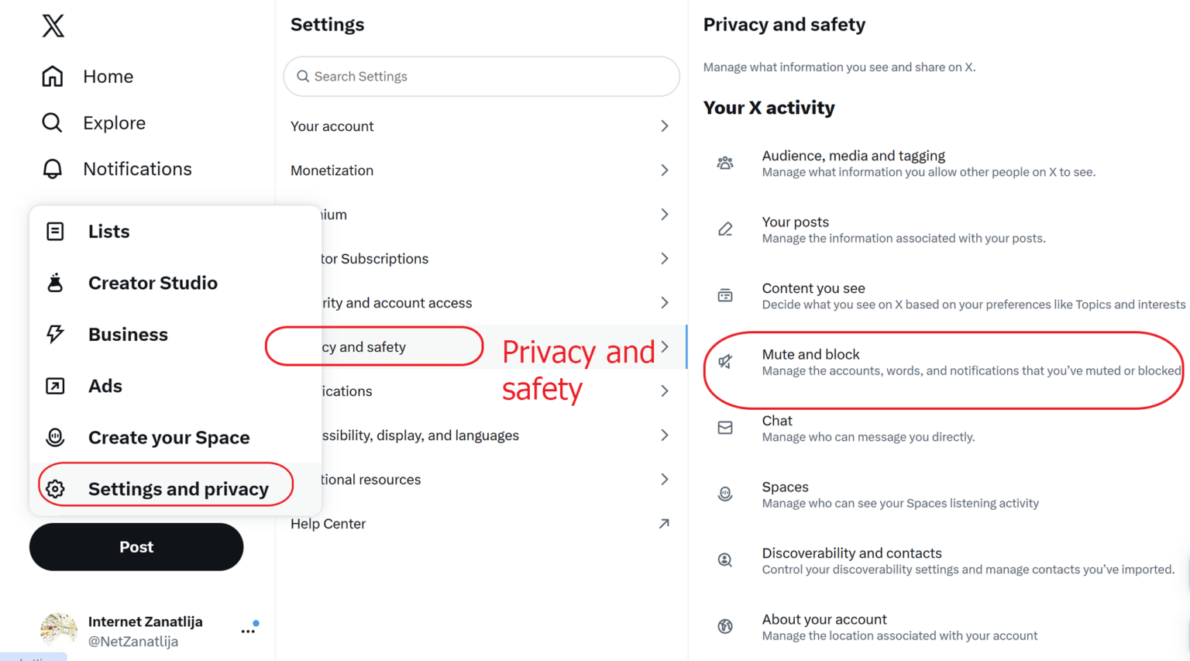Screen dimensions: 1190x661
Task: Open Create your Space
Action: (168, 438)
